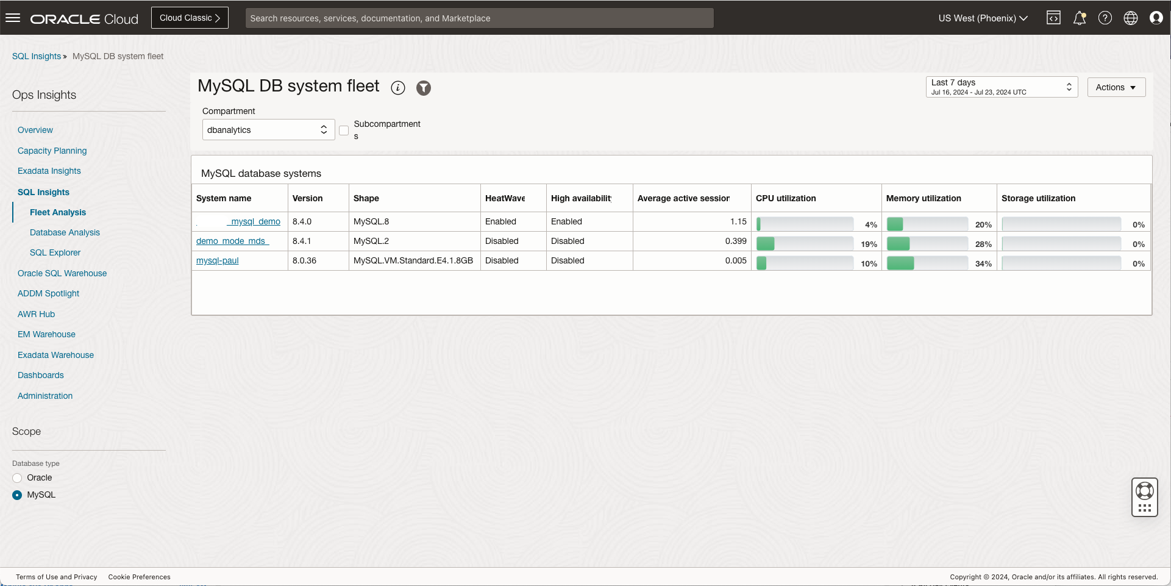
Task: Go to Capacity Planning in sidebar
Action: click(52, 151)
